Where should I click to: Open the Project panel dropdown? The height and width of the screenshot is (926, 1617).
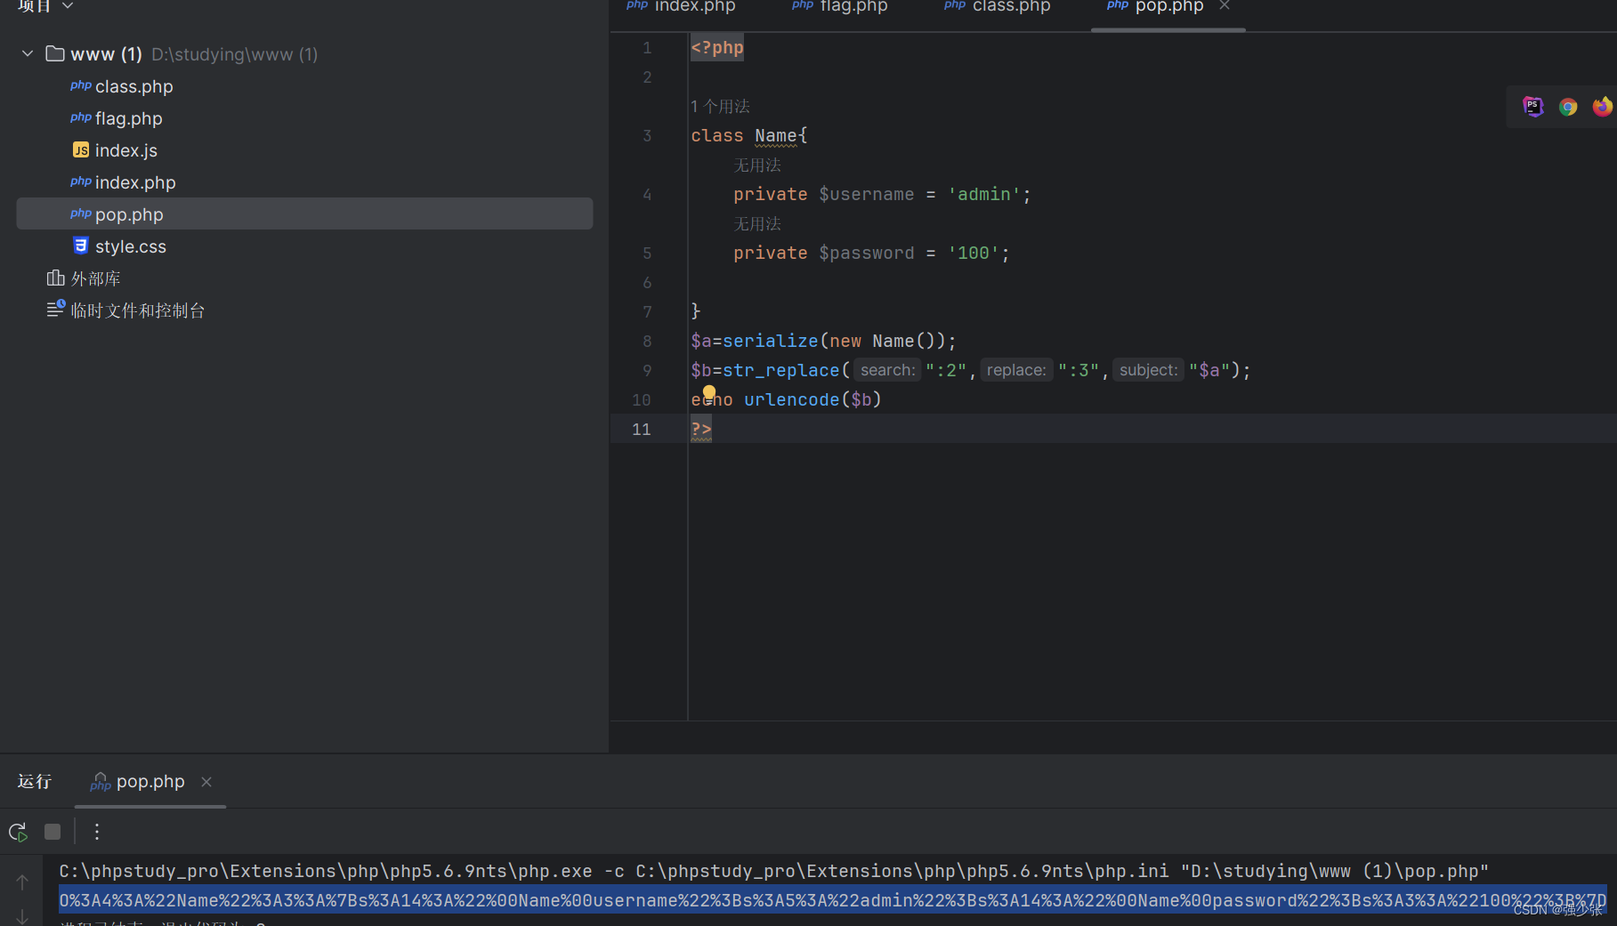point(68,6)
